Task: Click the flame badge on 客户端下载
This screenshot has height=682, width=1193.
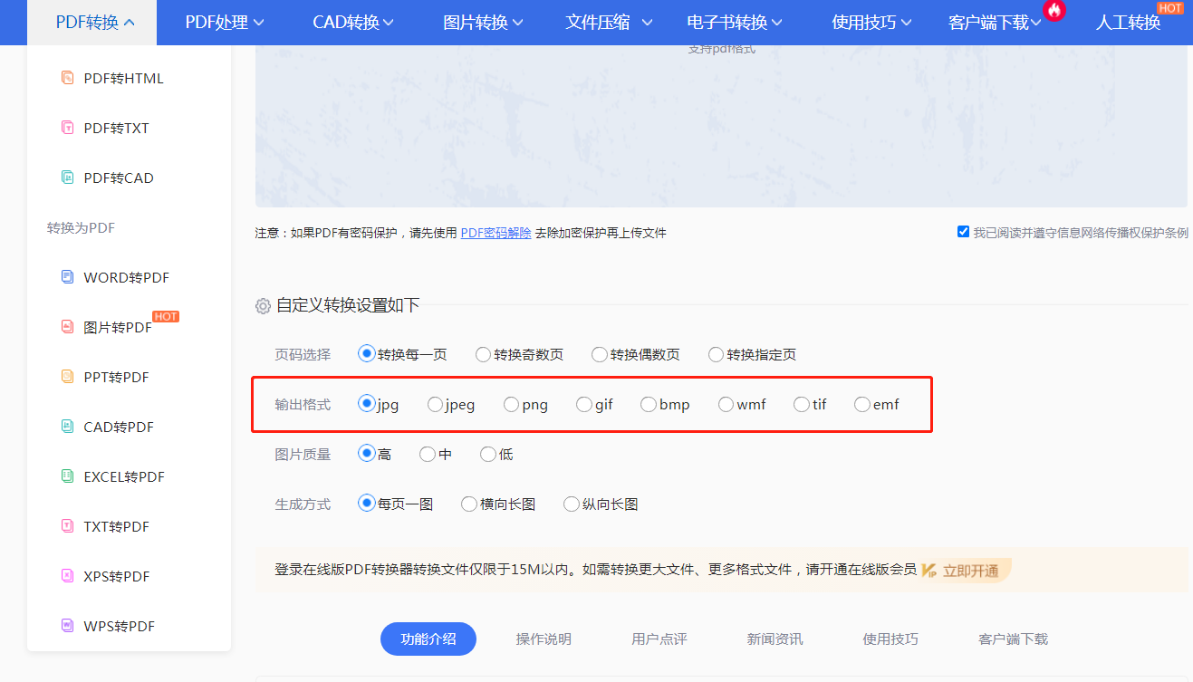Action: click(1054, 10)
